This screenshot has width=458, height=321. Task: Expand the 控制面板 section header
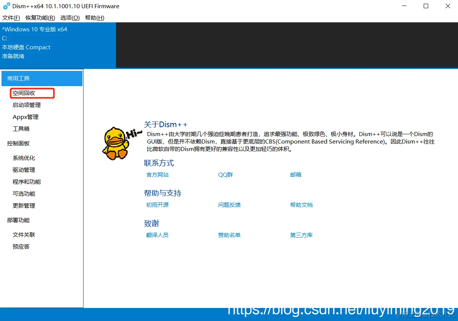coord(18,143)
